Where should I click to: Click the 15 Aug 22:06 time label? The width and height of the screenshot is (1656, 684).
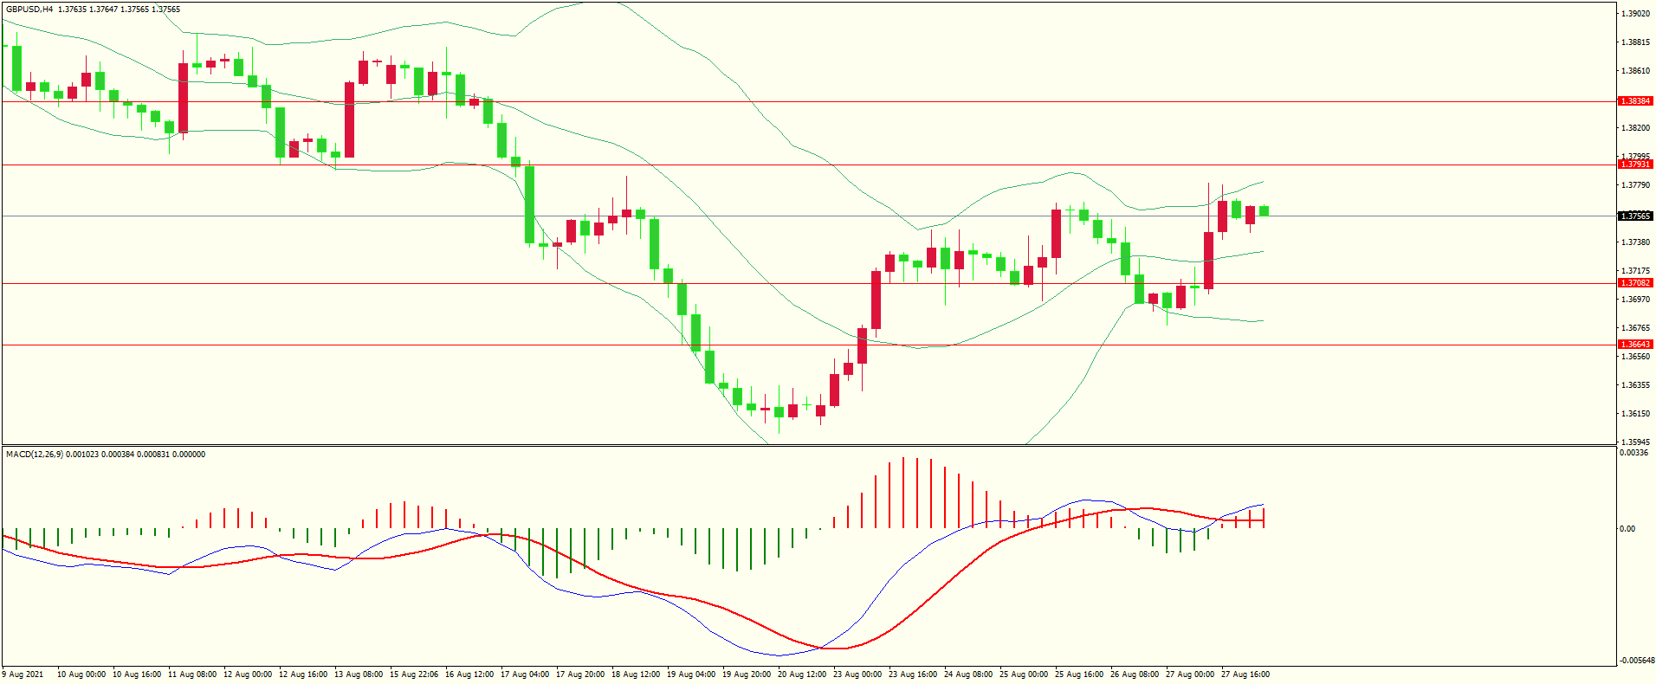tap(414, 674)
